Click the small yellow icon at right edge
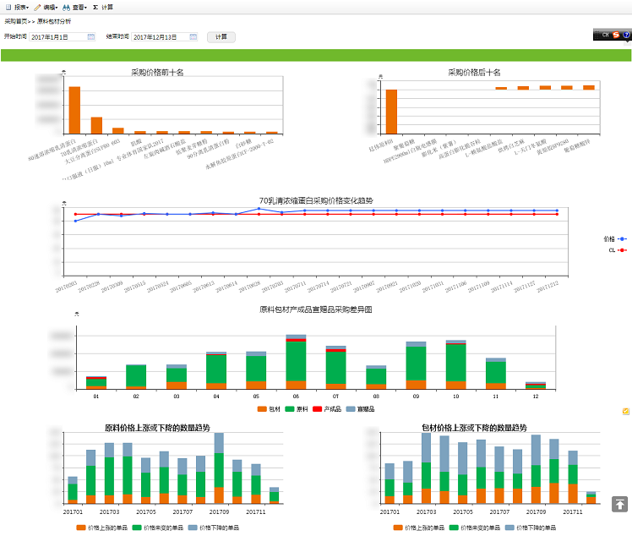The width and height of the screenshot is (632, 536). (625, 411)
